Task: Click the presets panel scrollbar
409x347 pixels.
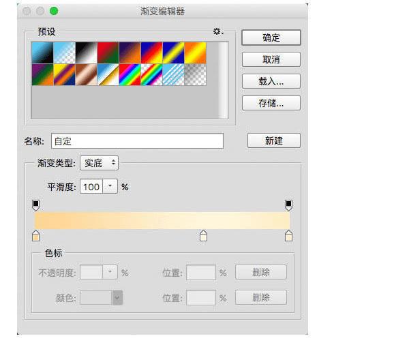Action: pyautogui.click(x=223, y=80)
